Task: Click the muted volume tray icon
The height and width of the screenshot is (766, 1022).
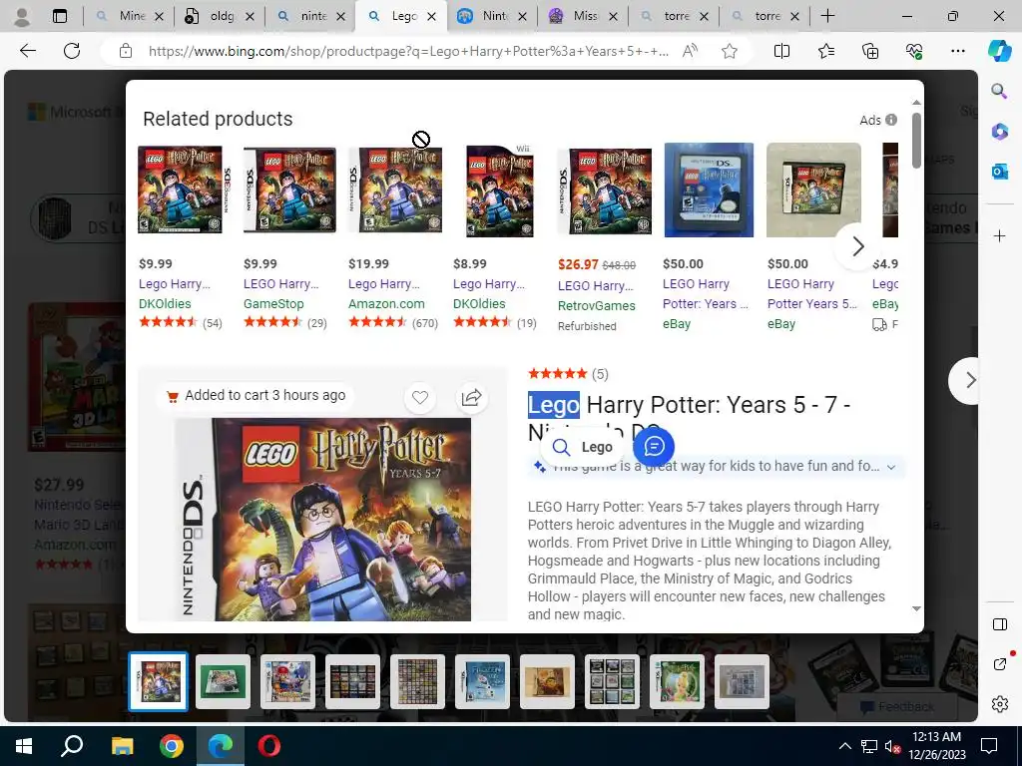Action: [892, 746]
